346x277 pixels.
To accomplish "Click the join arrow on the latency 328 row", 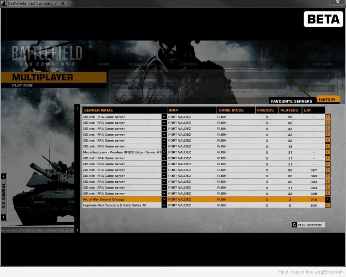I will (x=328, y=193).
